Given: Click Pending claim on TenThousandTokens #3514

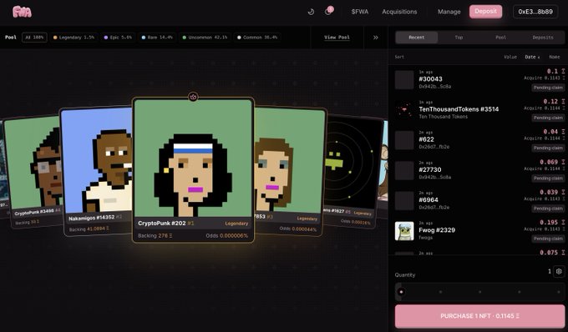Looking at the screenshot, I should tap(548, 118).
